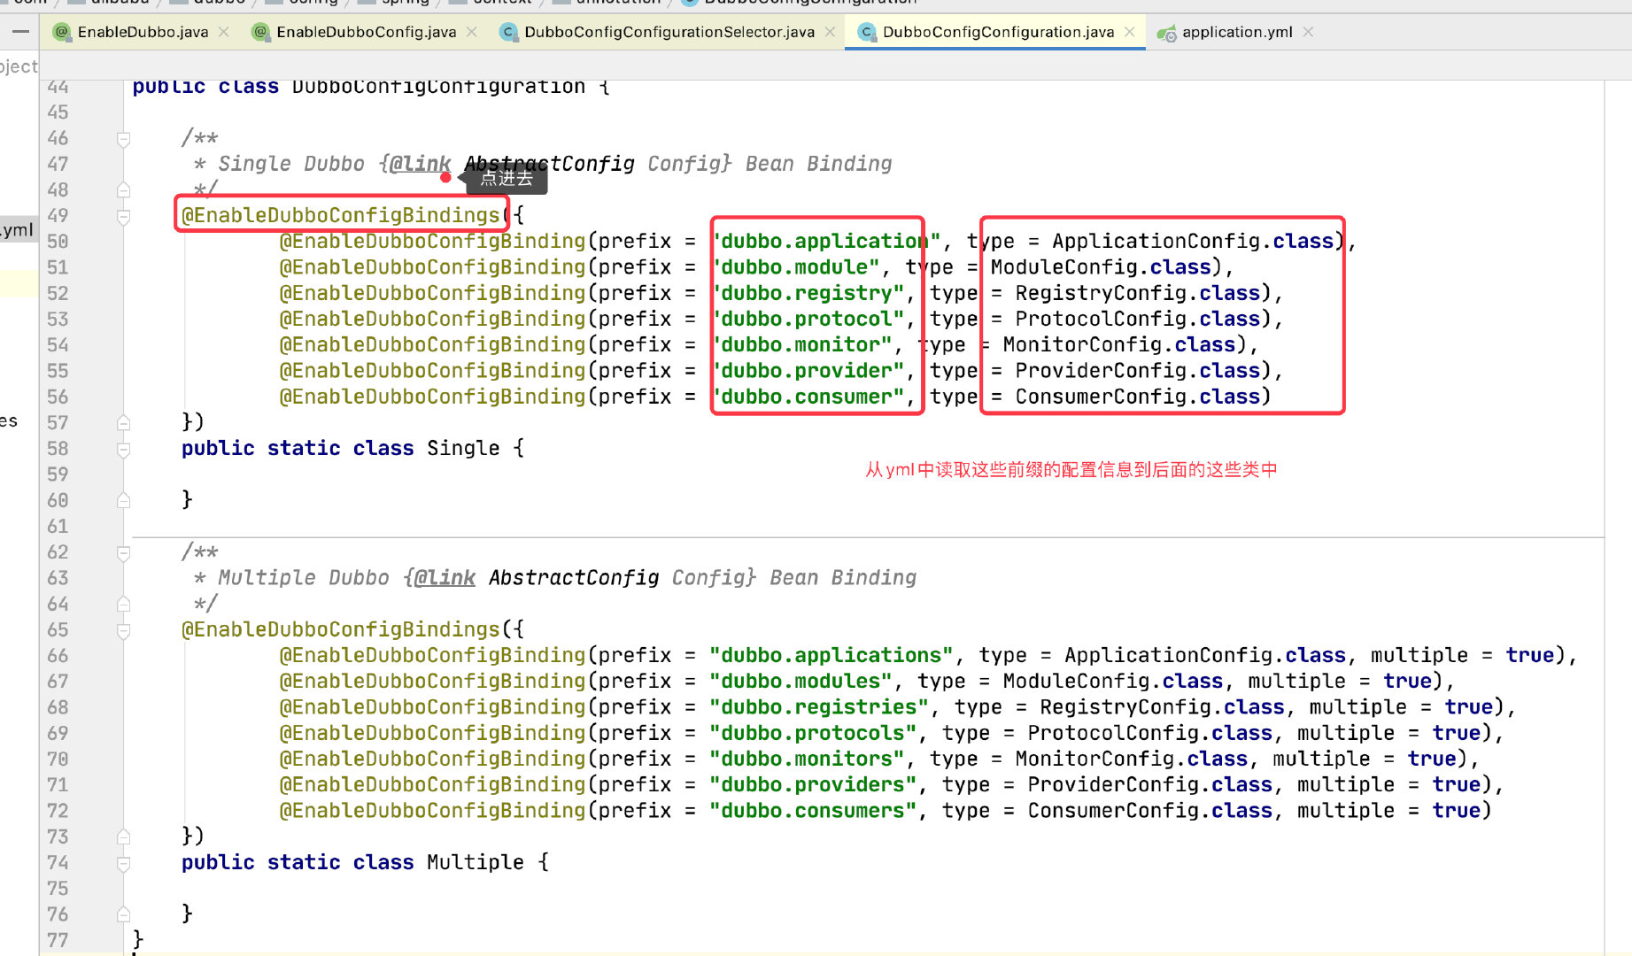Image resolution: width=1632 pixels, height=956 pixels.
Task: Click the @link tag on line 63
Action: click(445, 578)
